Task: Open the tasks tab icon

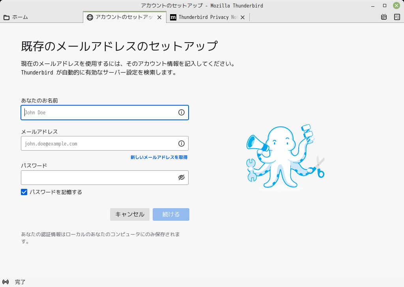Action: pyautogui.click(x=397, y=17)
